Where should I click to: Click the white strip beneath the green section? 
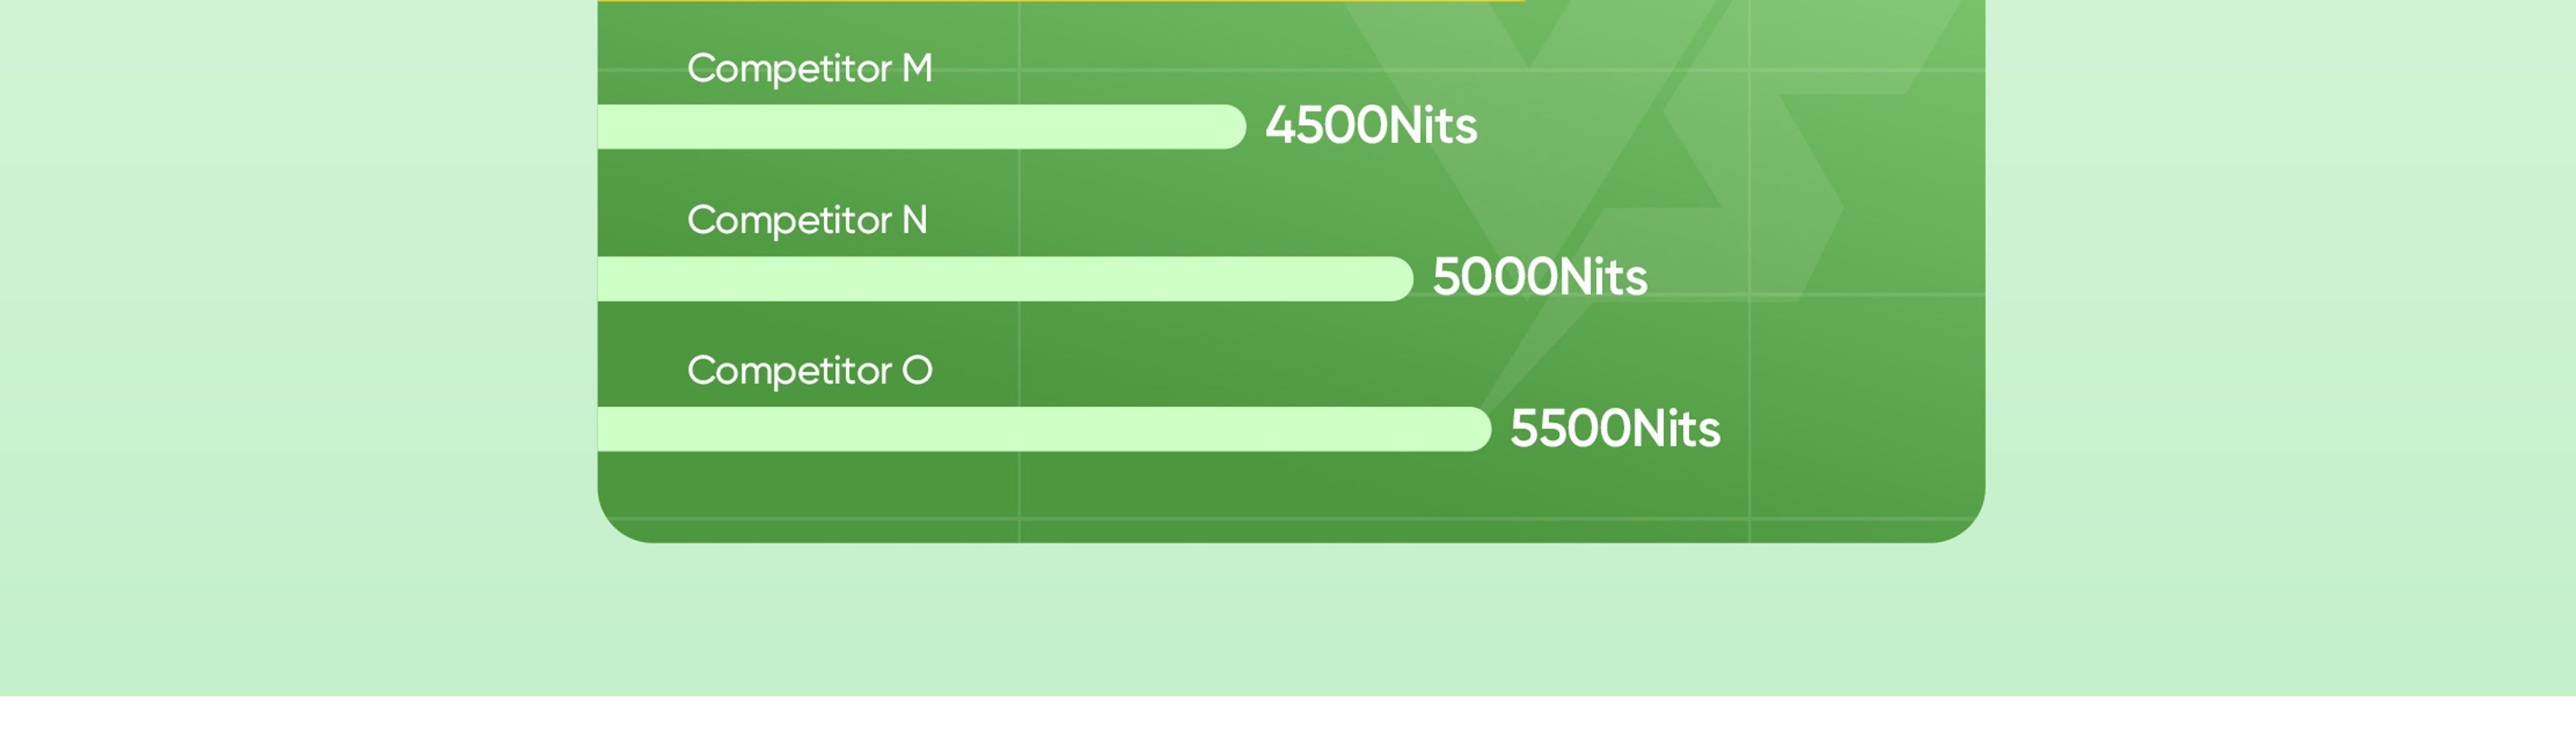click(x=1288, y=719)
